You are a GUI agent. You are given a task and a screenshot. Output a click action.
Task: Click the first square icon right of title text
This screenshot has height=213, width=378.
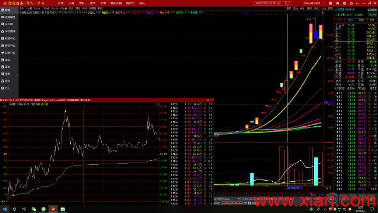(330, 3)
